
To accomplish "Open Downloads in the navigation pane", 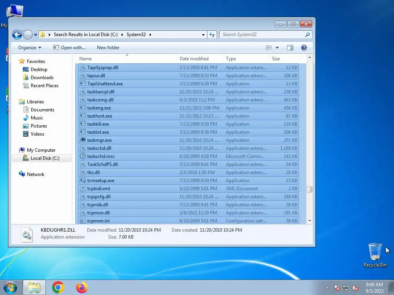I will (x=42, y=78).
